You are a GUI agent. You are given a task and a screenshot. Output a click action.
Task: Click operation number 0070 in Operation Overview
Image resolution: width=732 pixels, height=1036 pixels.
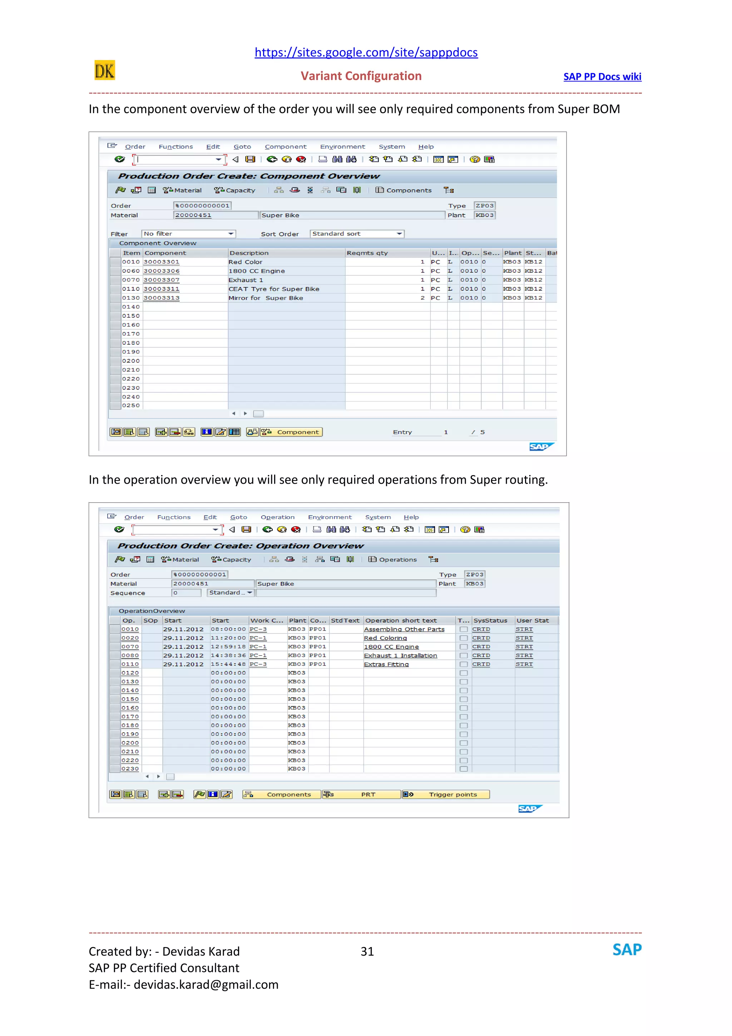click(130, 647)
